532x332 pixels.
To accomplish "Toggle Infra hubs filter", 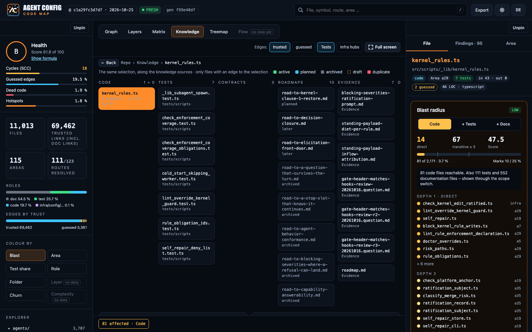I will click(349, 47).
